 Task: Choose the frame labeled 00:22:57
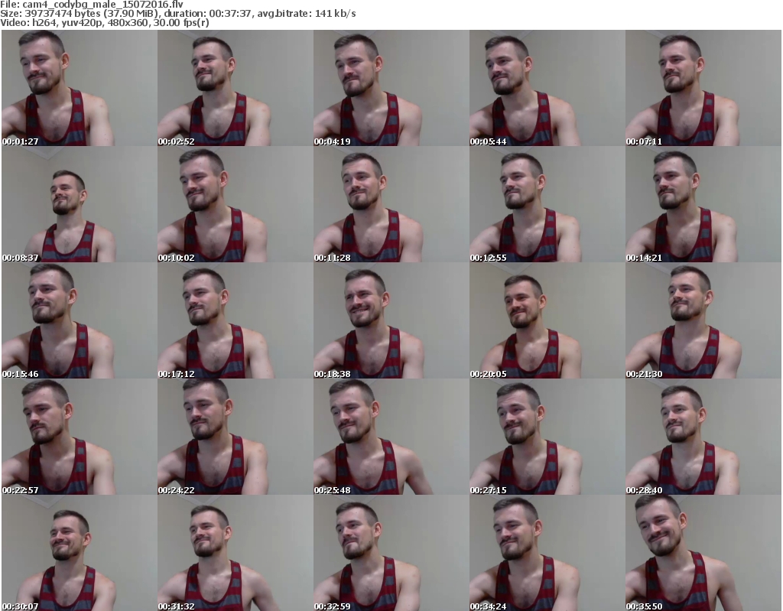[x=80, y=437]
